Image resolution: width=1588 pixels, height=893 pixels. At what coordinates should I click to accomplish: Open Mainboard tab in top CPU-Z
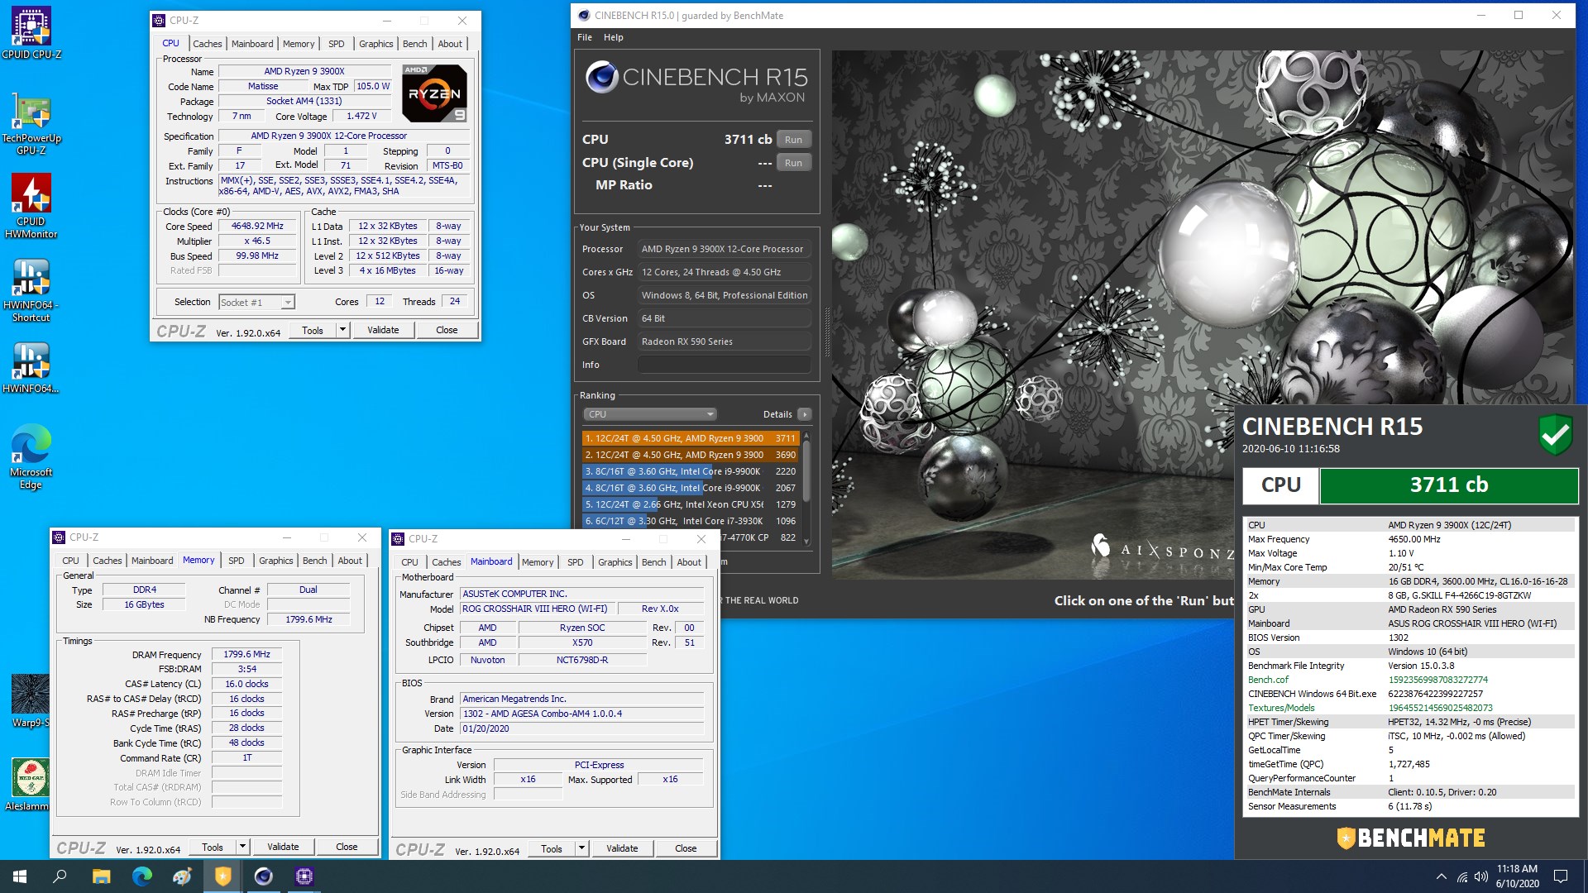(252, 44)
